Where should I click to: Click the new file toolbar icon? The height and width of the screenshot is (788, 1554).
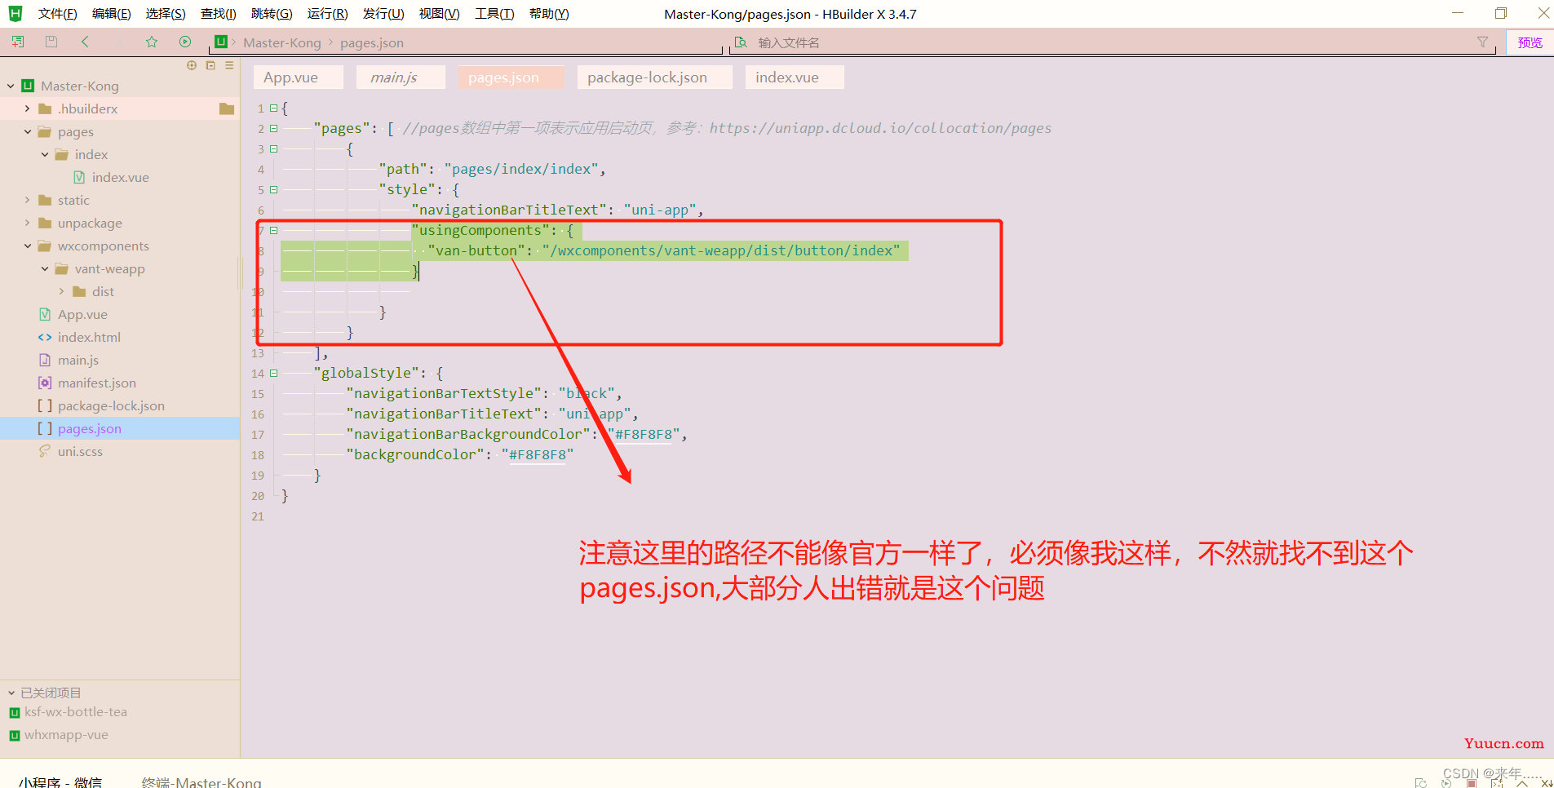tap(18, 42)
